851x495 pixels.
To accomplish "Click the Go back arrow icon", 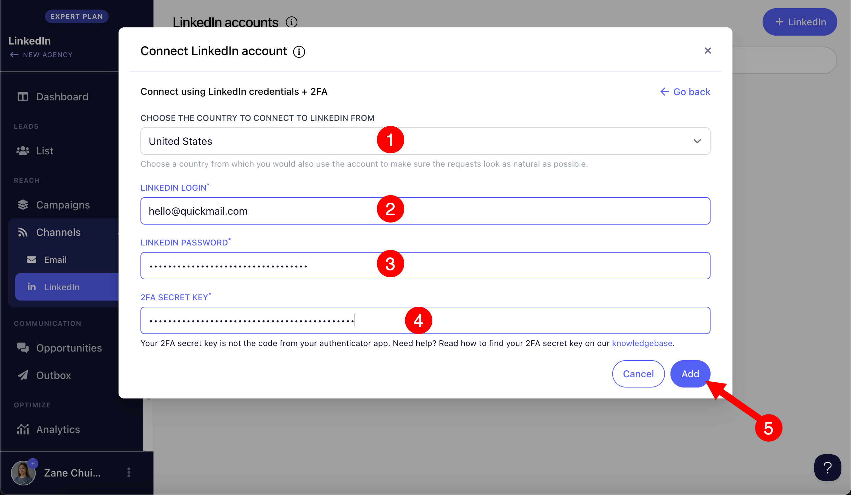I will click(664, 91).
